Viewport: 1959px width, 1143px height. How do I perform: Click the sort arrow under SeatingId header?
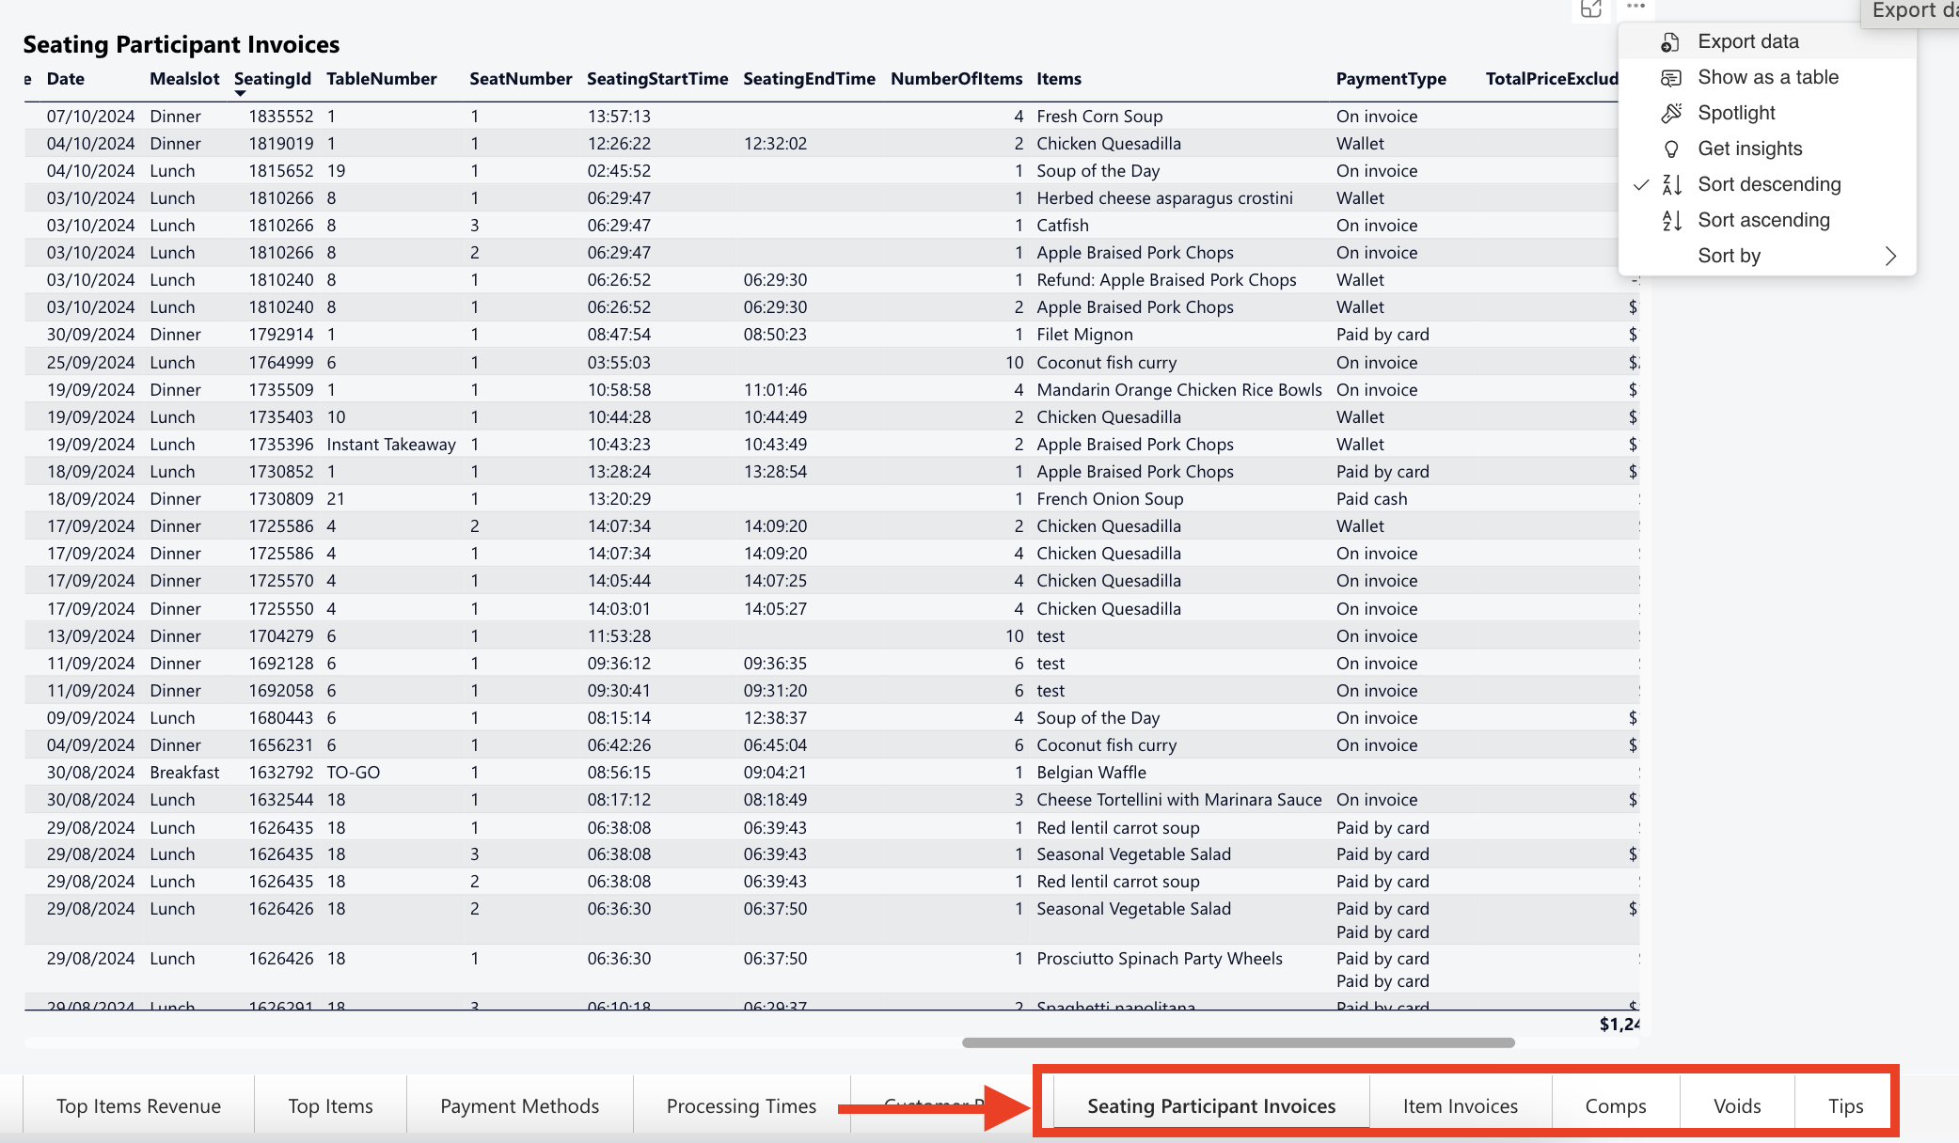[x=241, y=93]
